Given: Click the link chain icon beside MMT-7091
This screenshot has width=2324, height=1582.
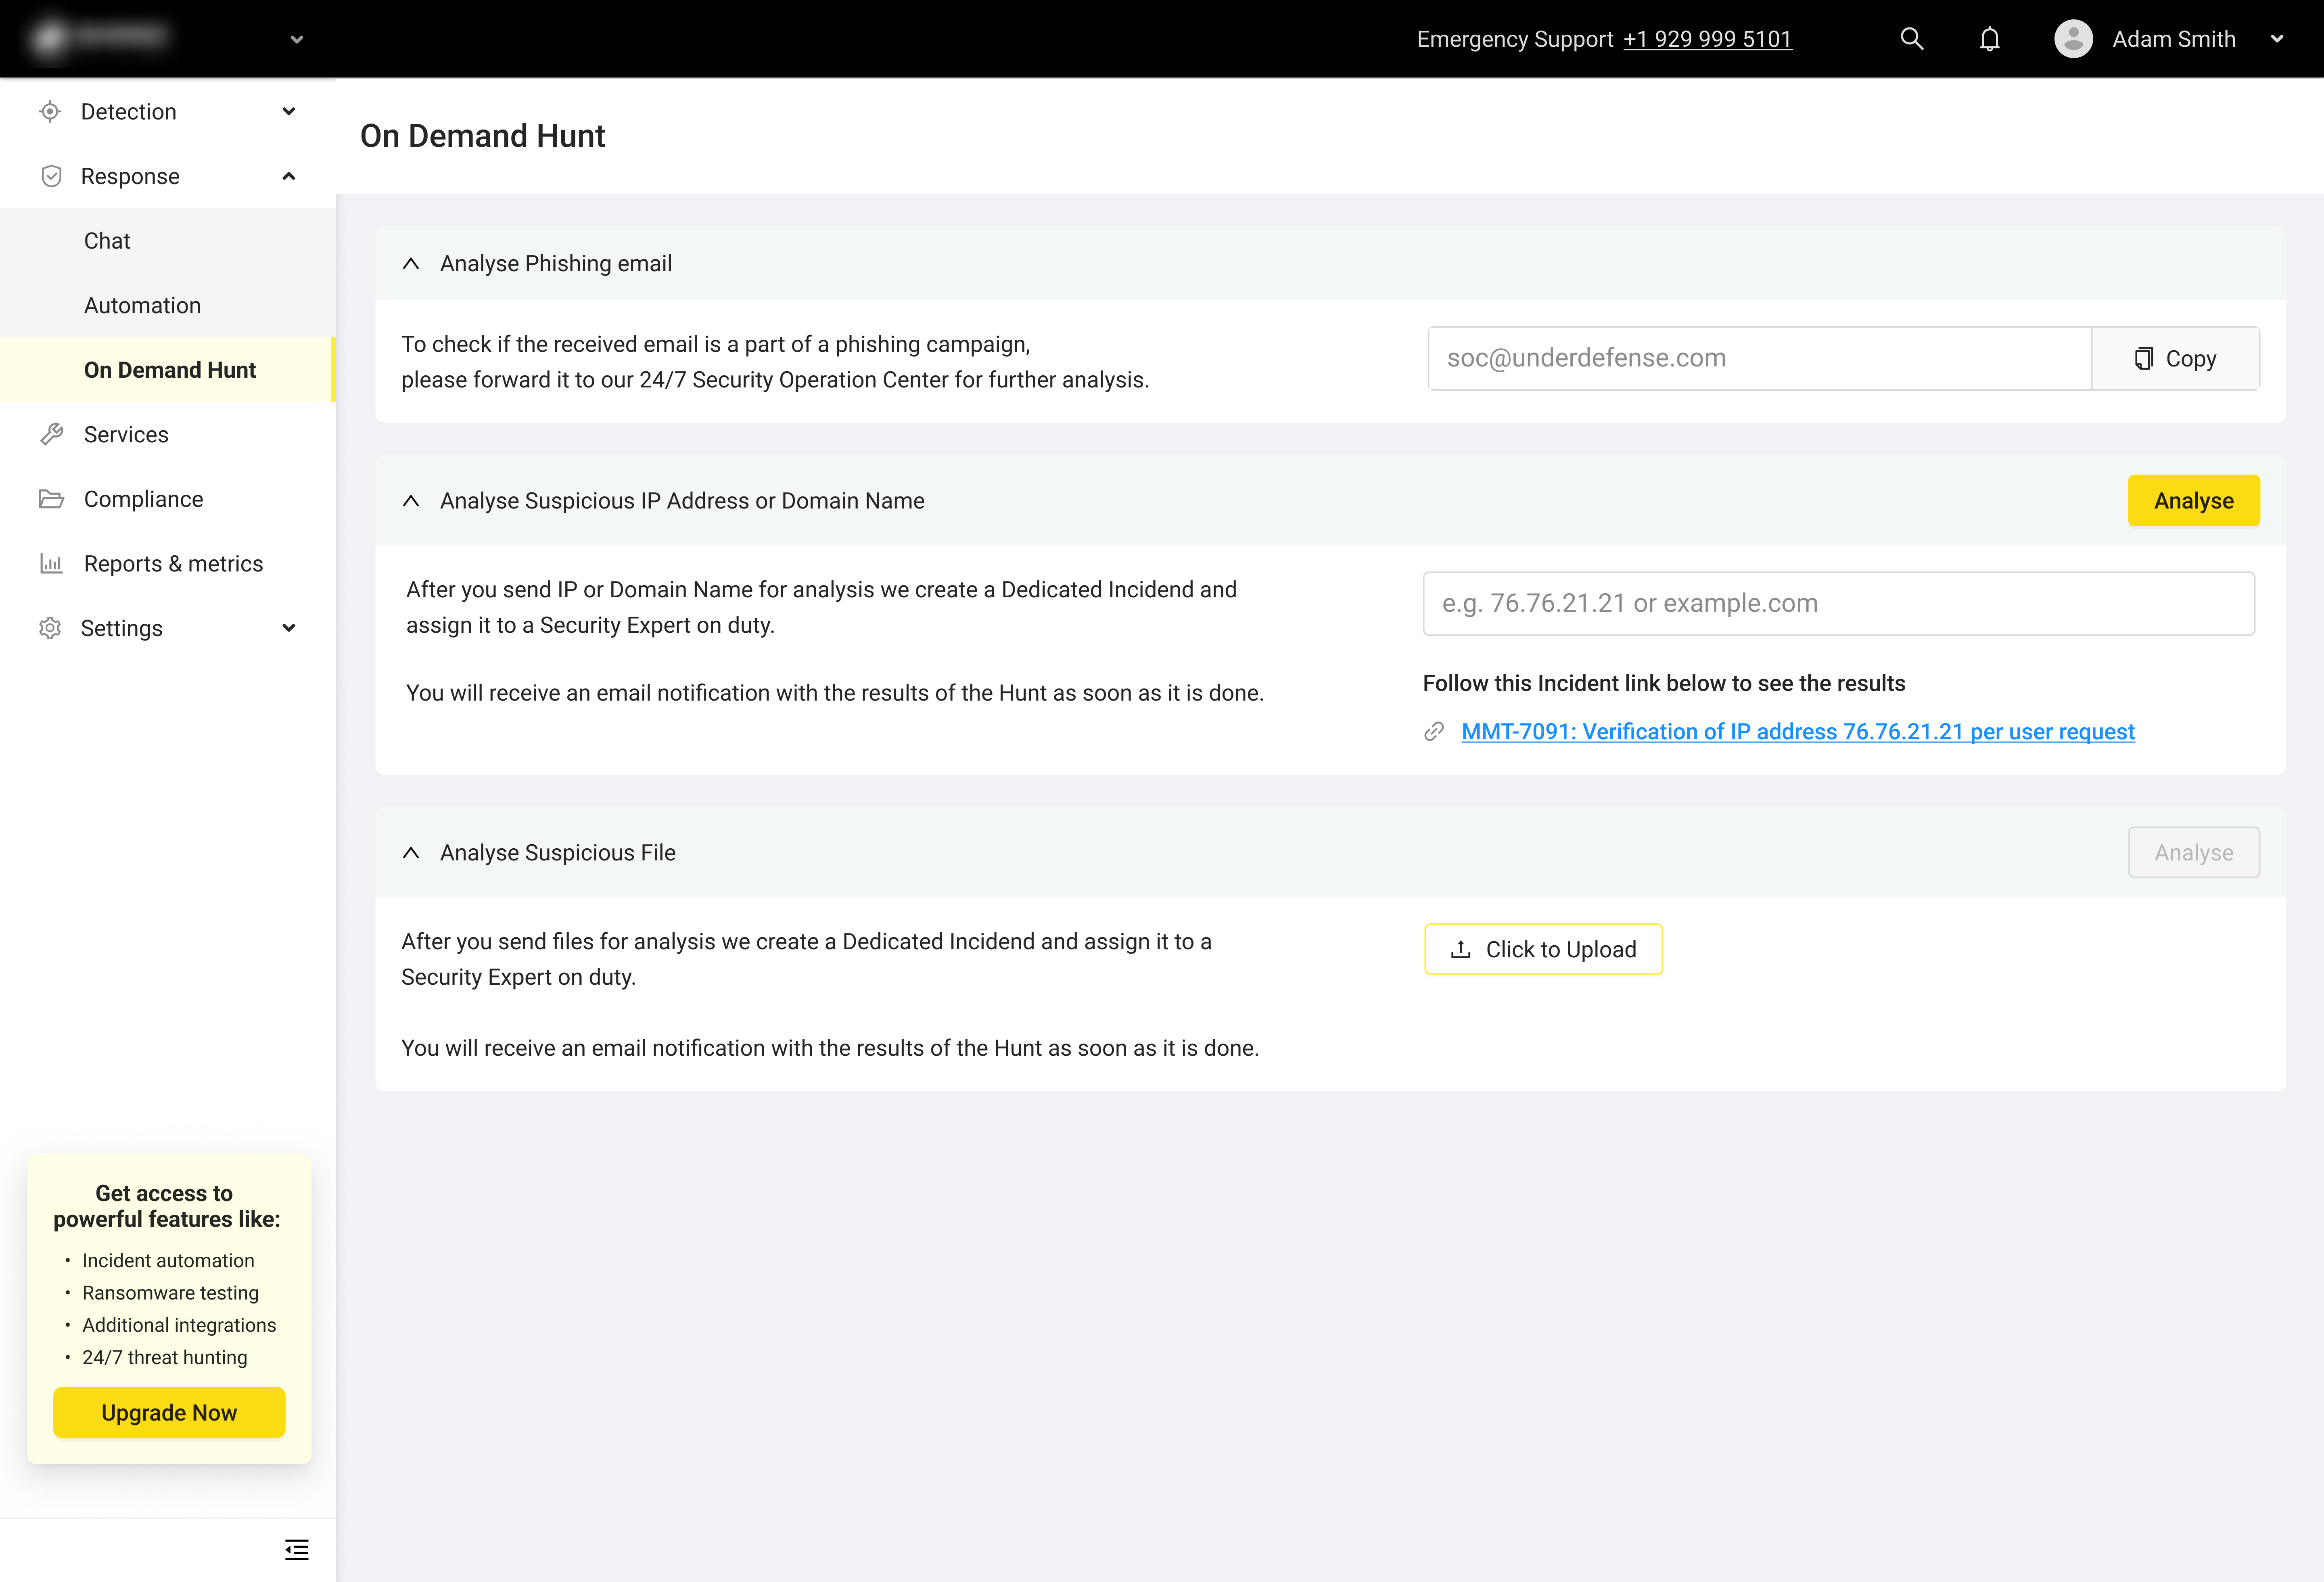Looking at the screenshot, I should click(1433, 732).
